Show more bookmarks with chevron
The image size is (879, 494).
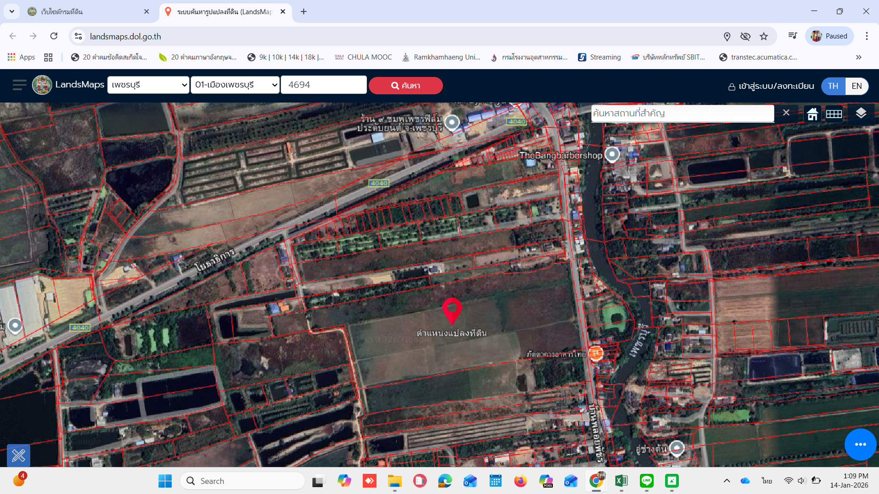click(858, 57)
